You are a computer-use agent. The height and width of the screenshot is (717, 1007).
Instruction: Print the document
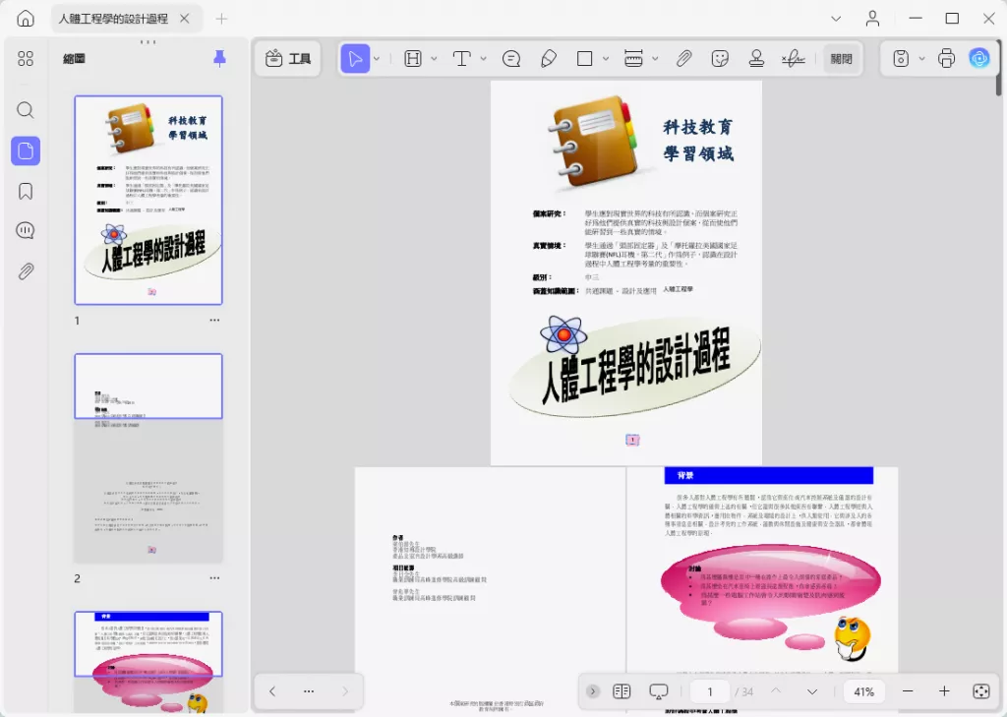[947, 58]
